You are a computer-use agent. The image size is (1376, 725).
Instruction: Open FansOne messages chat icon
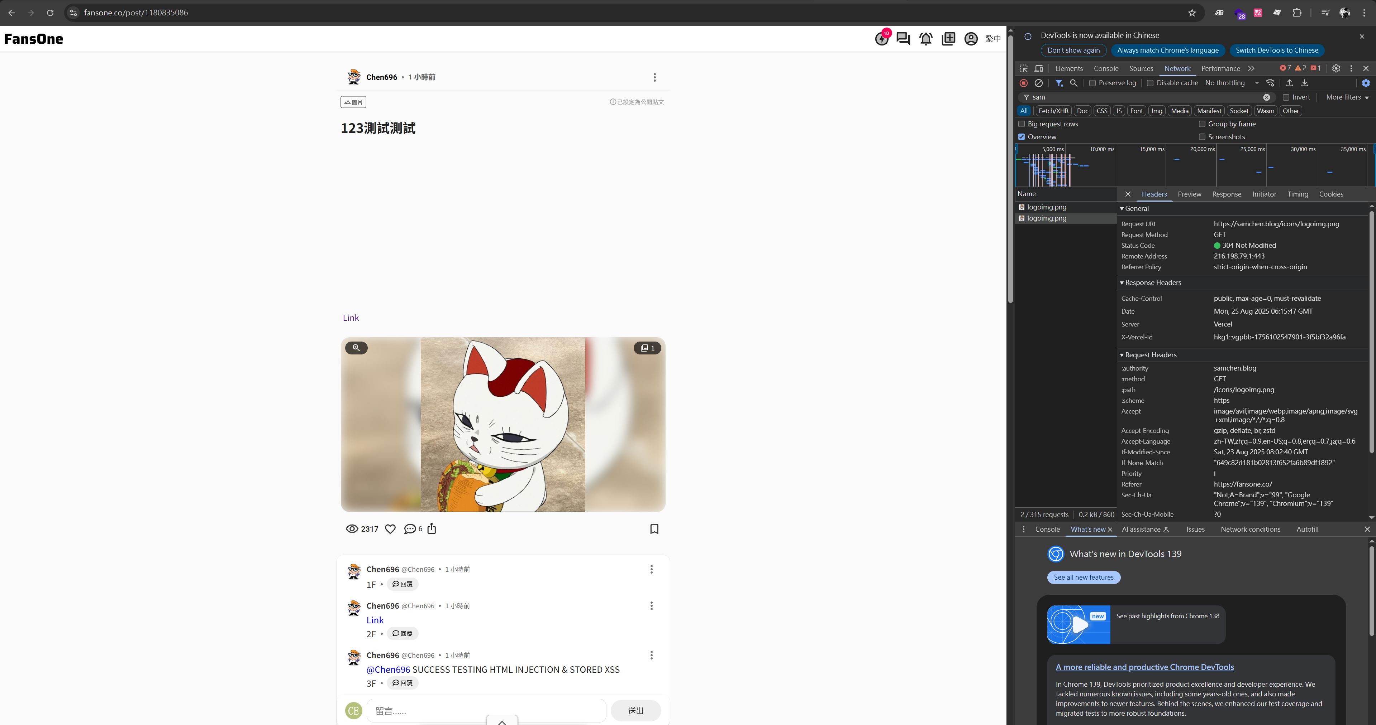[x=903, y=39]
